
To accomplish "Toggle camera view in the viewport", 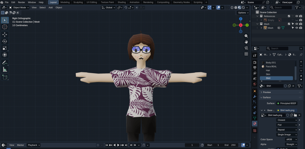I will [x=246, y=48].
